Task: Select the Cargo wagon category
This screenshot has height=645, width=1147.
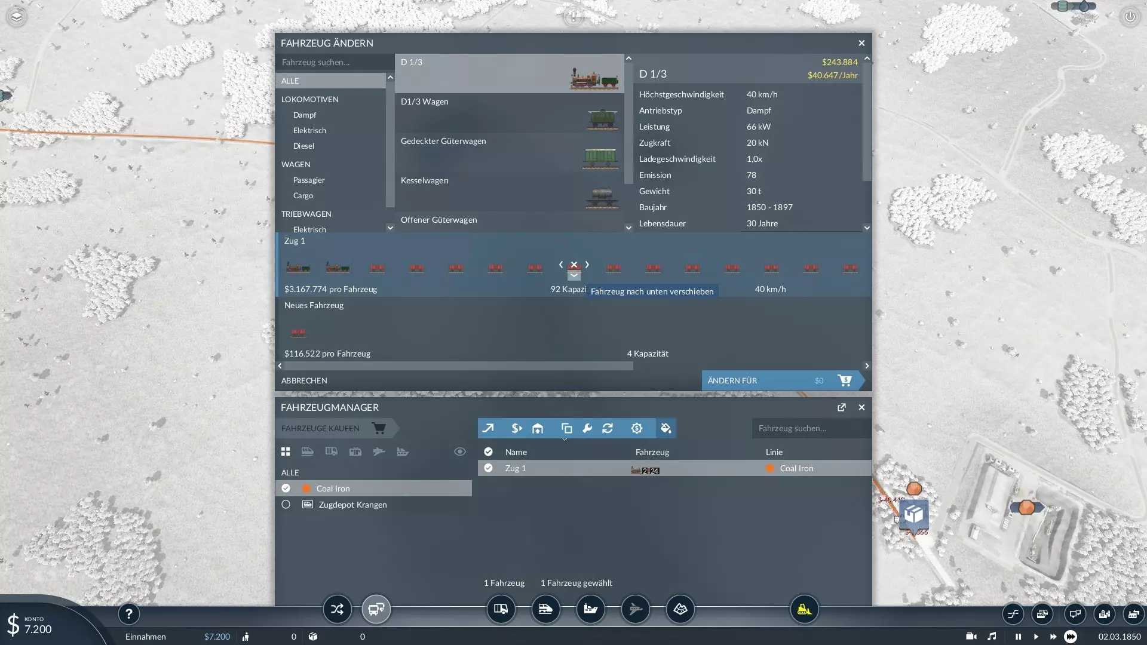Action: click(x=303, y=195)
